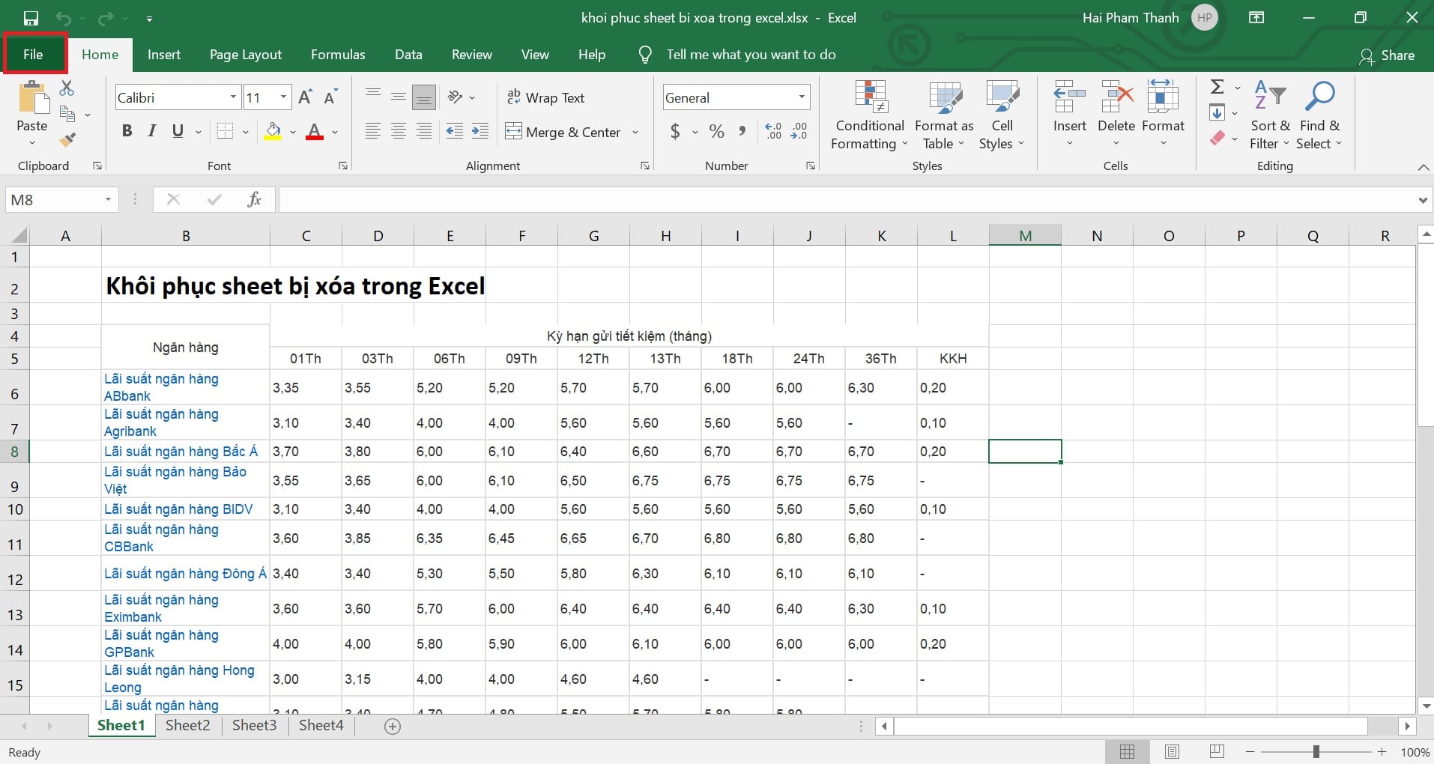Image resolution: width=1434 pixels, height=764 pixels.
Task: Click the Increase Decimal icon
Action: pyautogui.click(x=774, y=132)
